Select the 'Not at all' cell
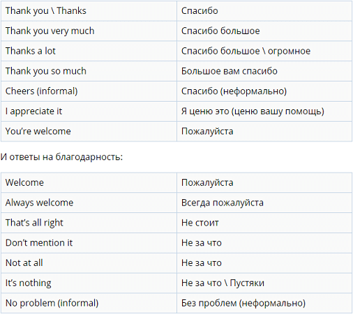 [x=89, y=263]
